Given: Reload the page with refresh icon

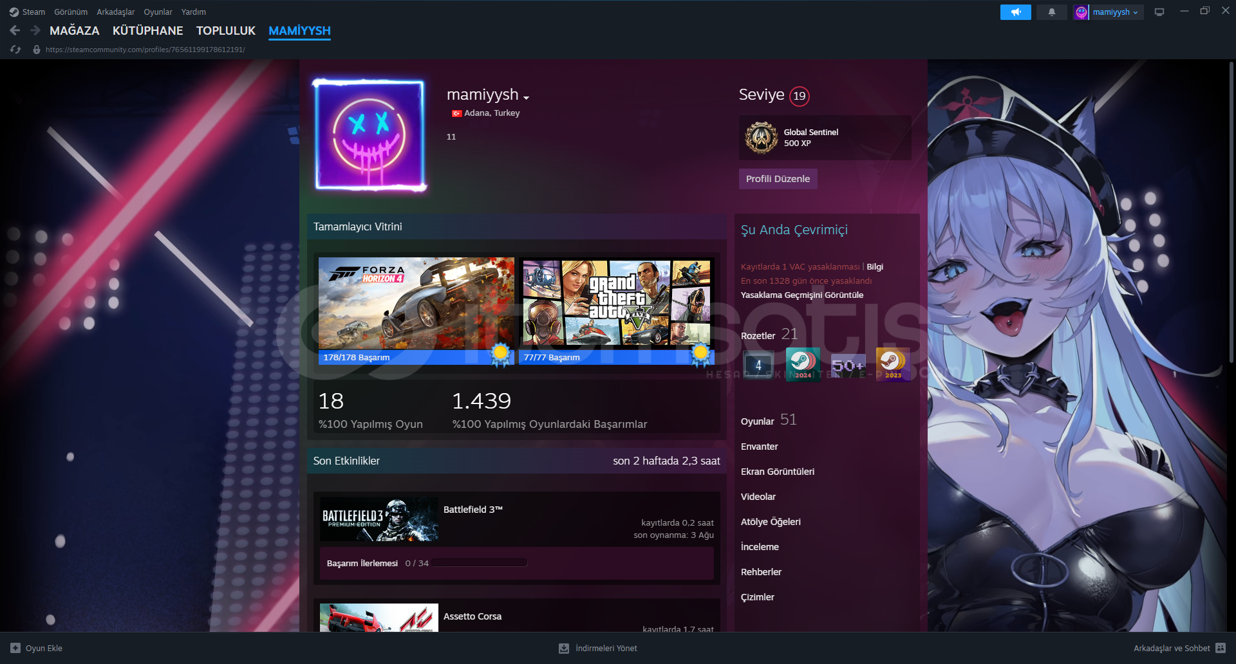Looking at the screenshot, I should click(x=15, y=50).
